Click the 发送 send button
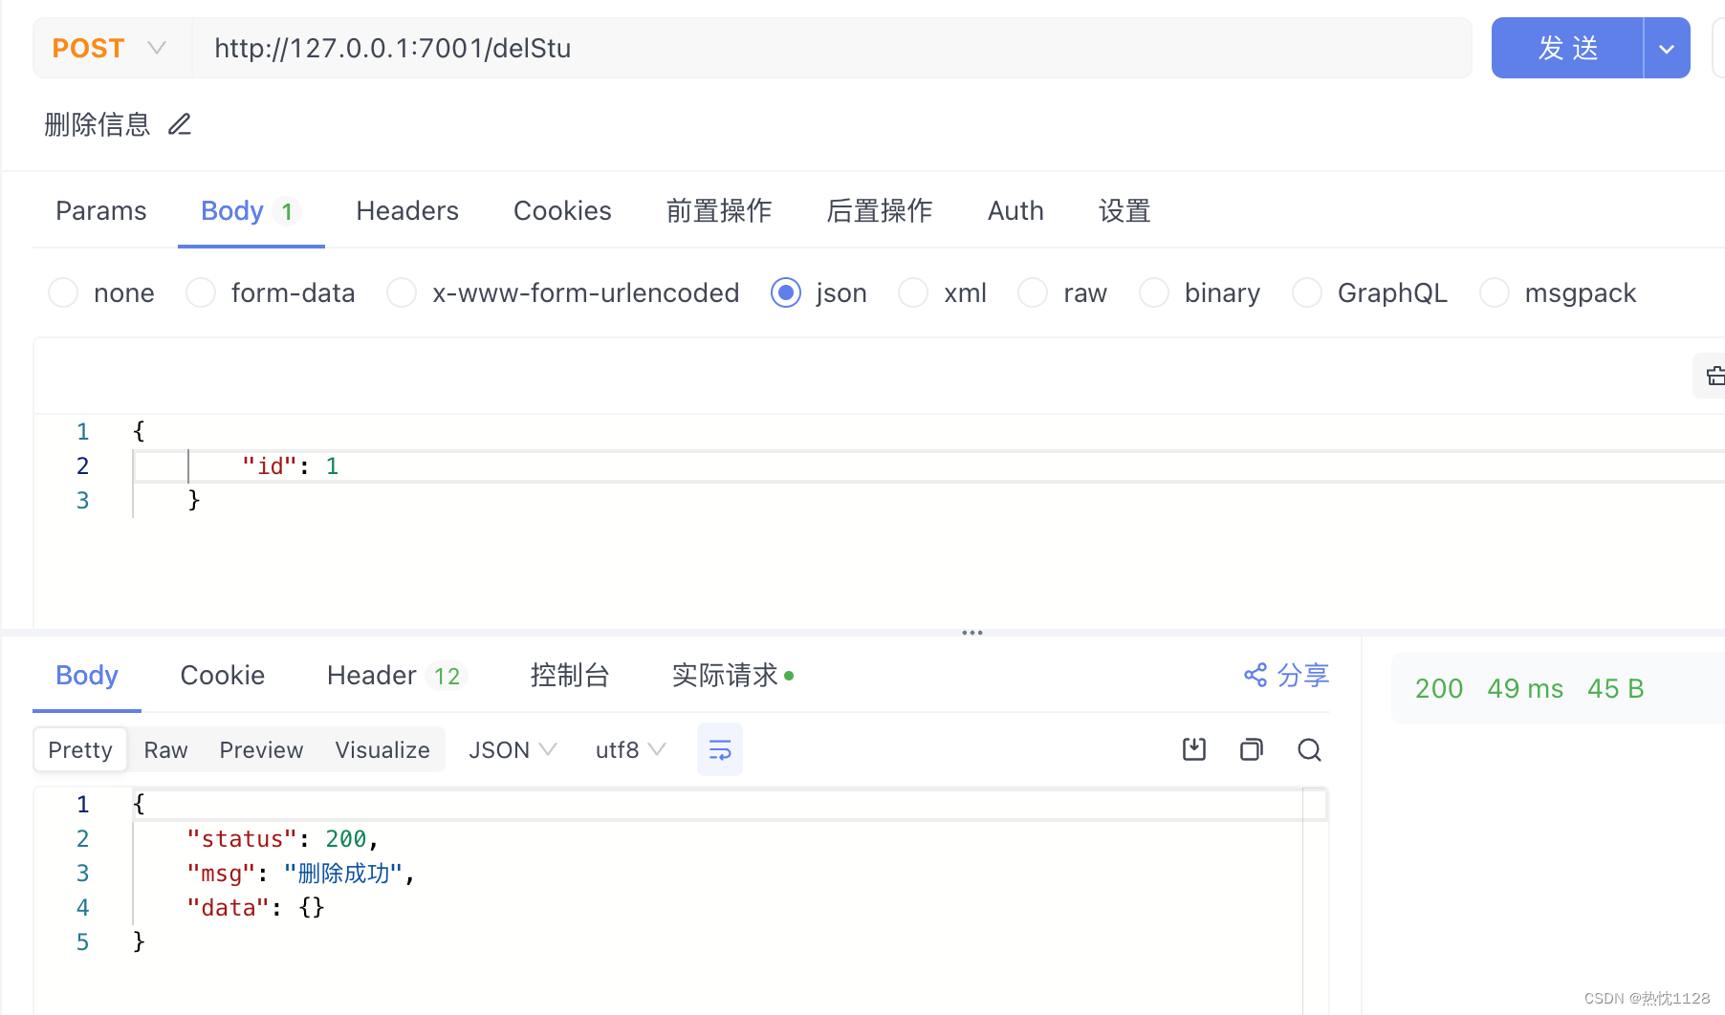Image resolution: width=1725 pixels, height=1015 pixels. [1568, 48]
